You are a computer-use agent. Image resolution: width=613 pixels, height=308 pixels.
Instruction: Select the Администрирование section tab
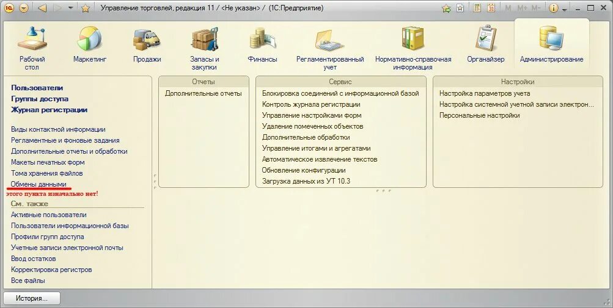pyautogui.click(x=552, y=44)
